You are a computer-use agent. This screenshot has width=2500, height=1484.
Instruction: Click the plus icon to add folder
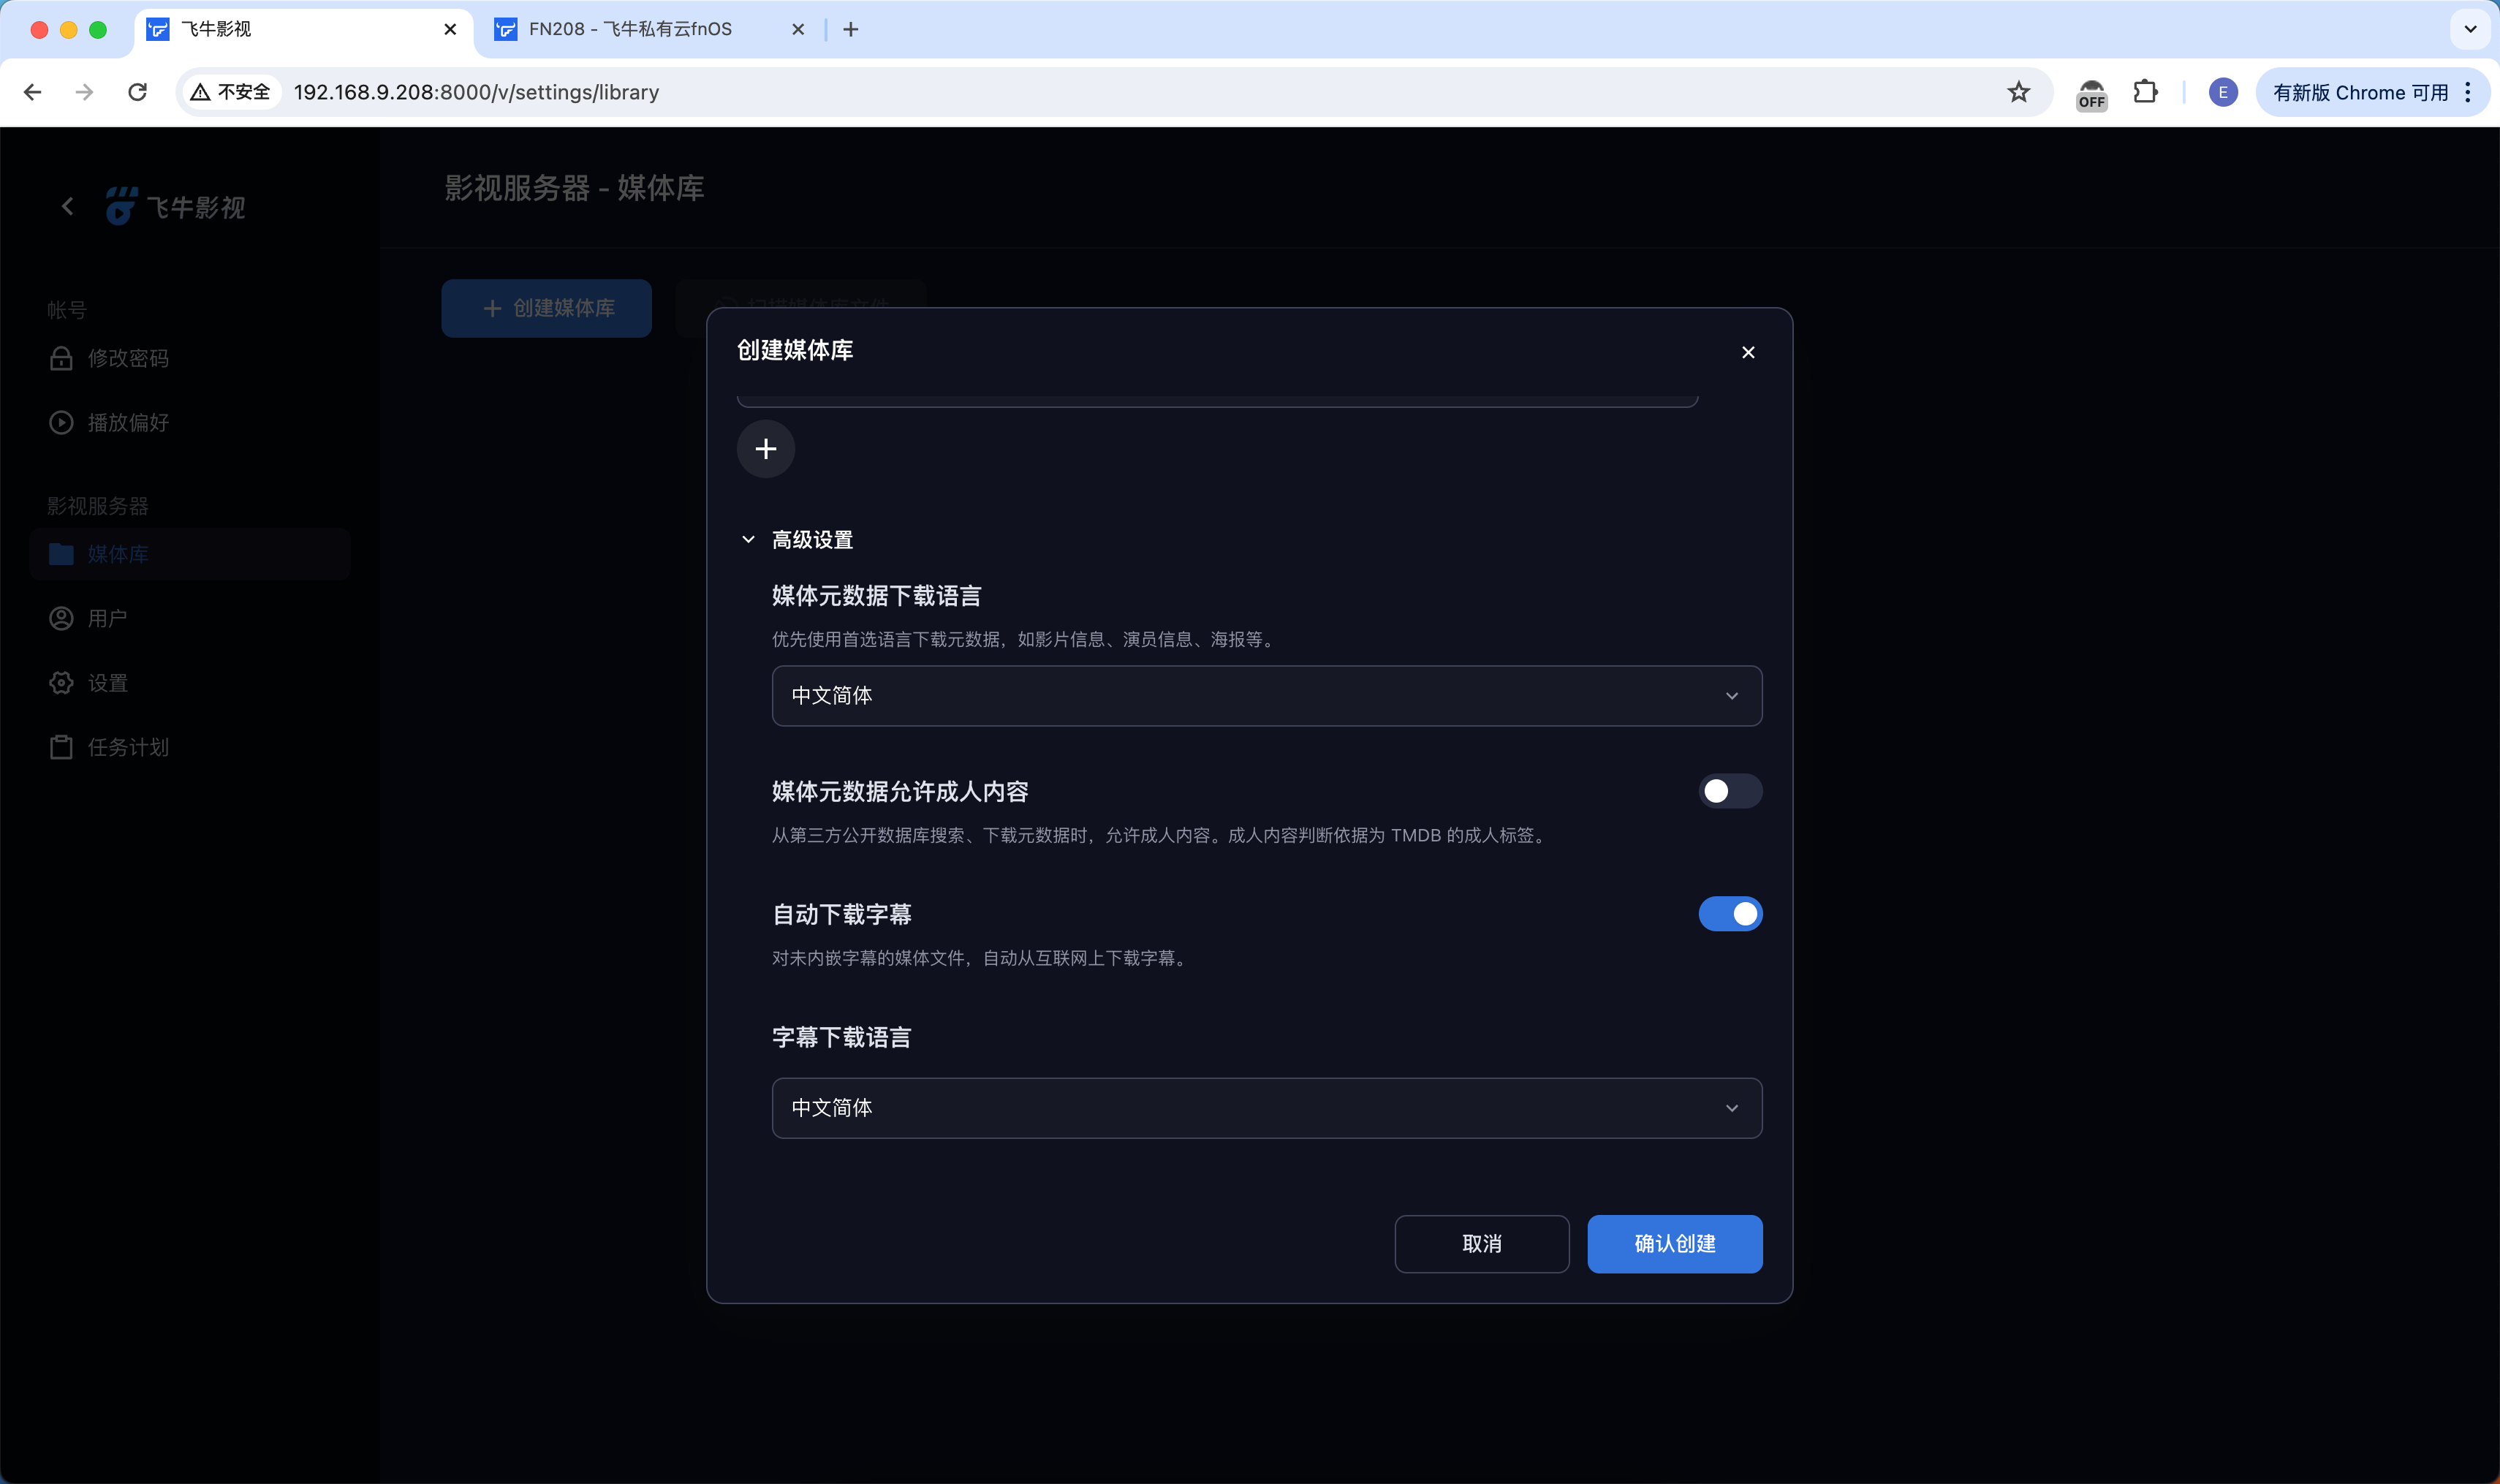click(765, 449)
